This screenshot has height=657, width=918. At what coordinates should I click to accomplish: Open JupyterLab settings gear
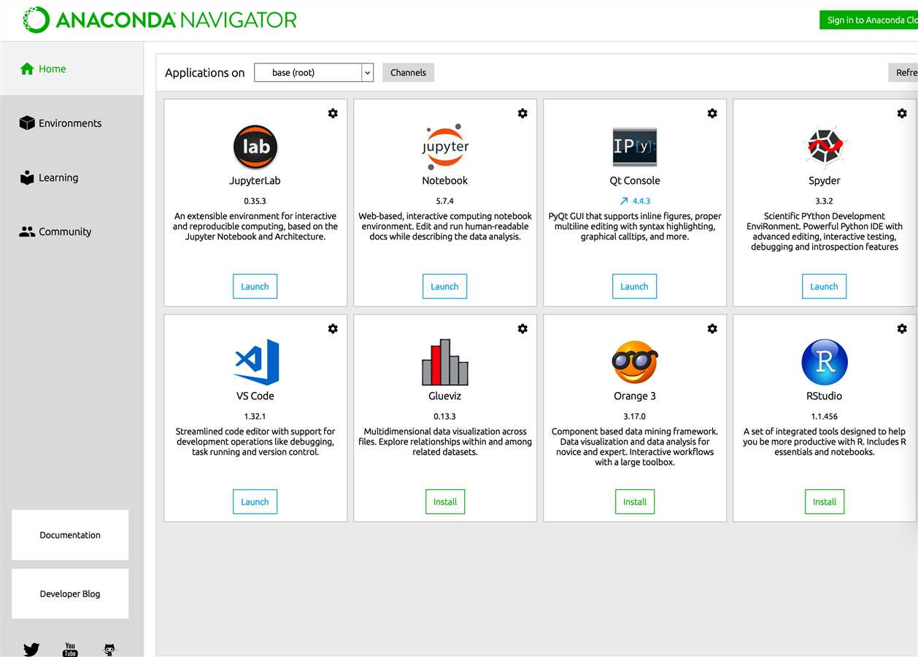click(333, 113)
